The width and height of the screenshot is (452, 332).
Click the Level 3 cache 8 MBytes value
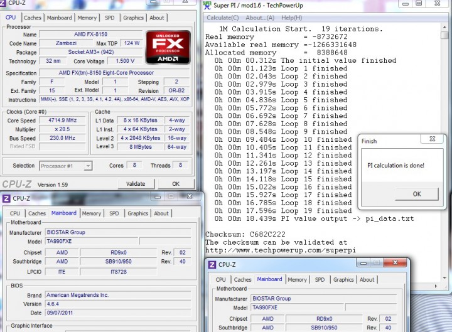click(x=141, y=147)
